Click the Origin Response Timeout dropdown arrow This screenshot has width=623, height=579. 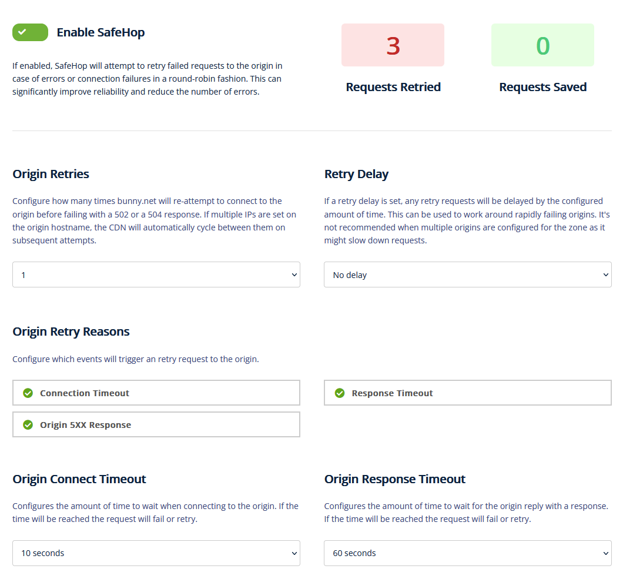point(606,553)
